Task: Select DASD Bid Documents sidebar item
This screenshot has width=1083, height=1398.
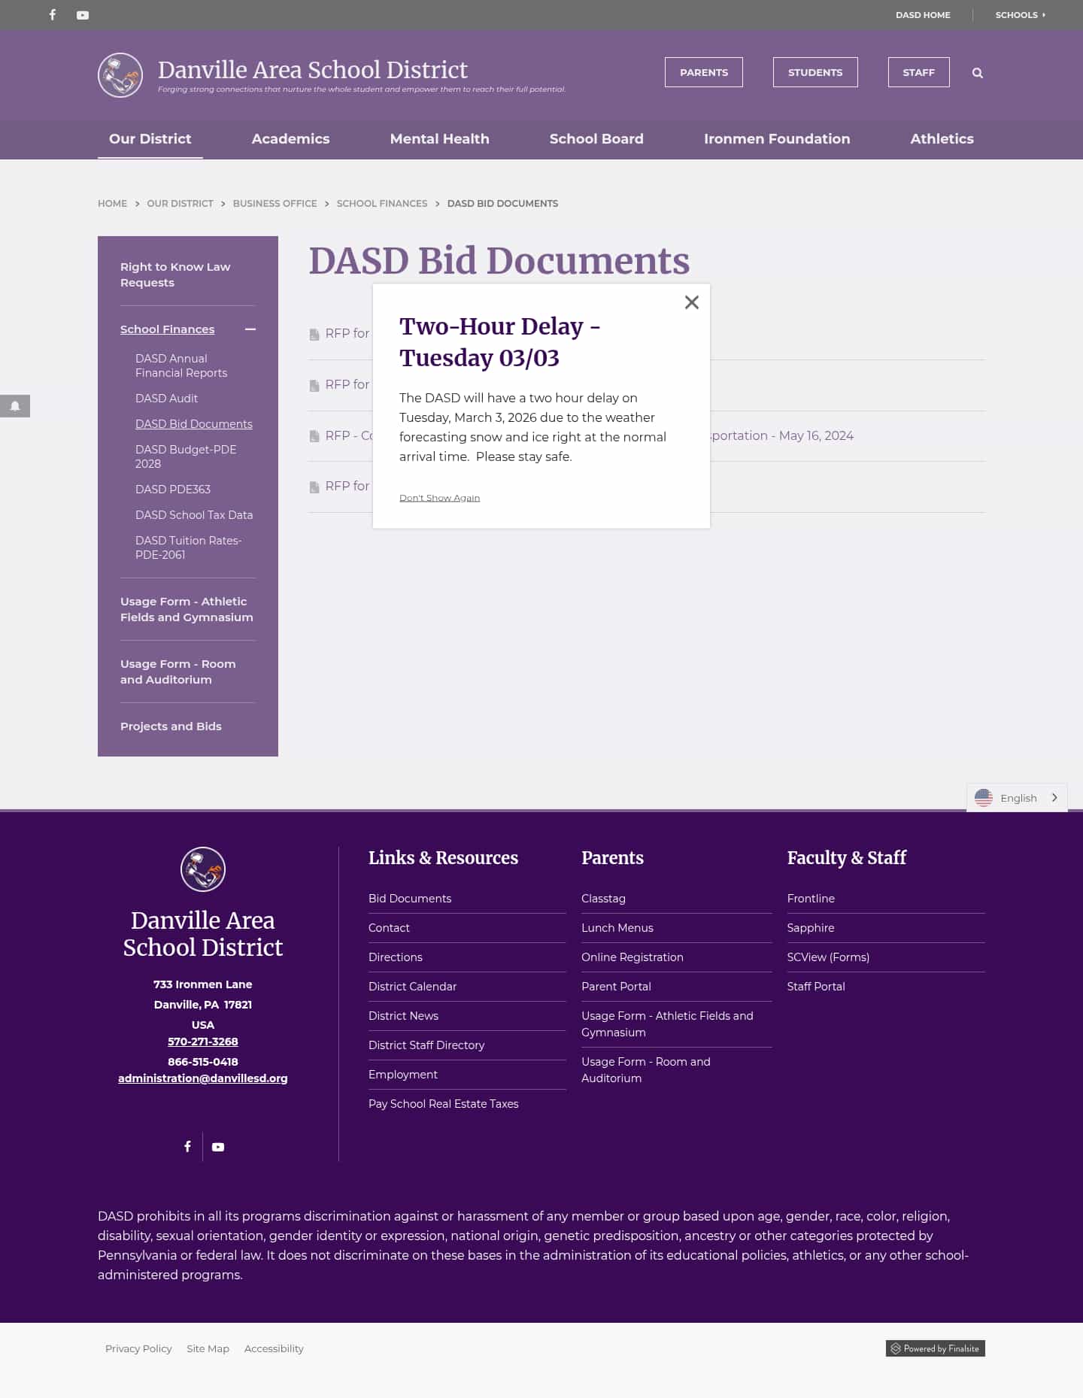Action: [x=194, y=424]
